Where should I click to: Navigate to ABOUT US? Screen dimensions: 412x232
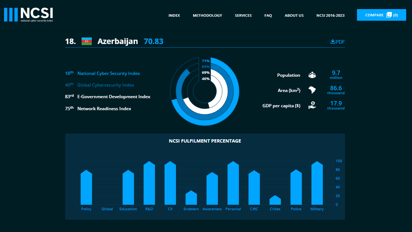294,16
